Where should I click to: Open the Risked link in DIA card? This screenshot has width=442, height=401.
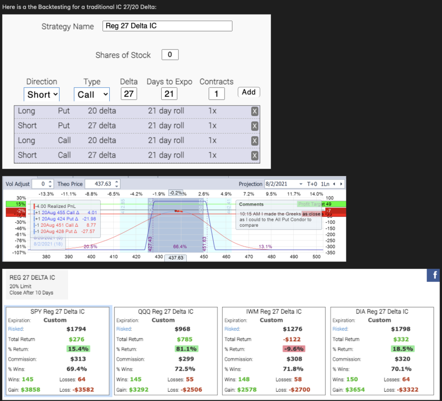[340, 329]
